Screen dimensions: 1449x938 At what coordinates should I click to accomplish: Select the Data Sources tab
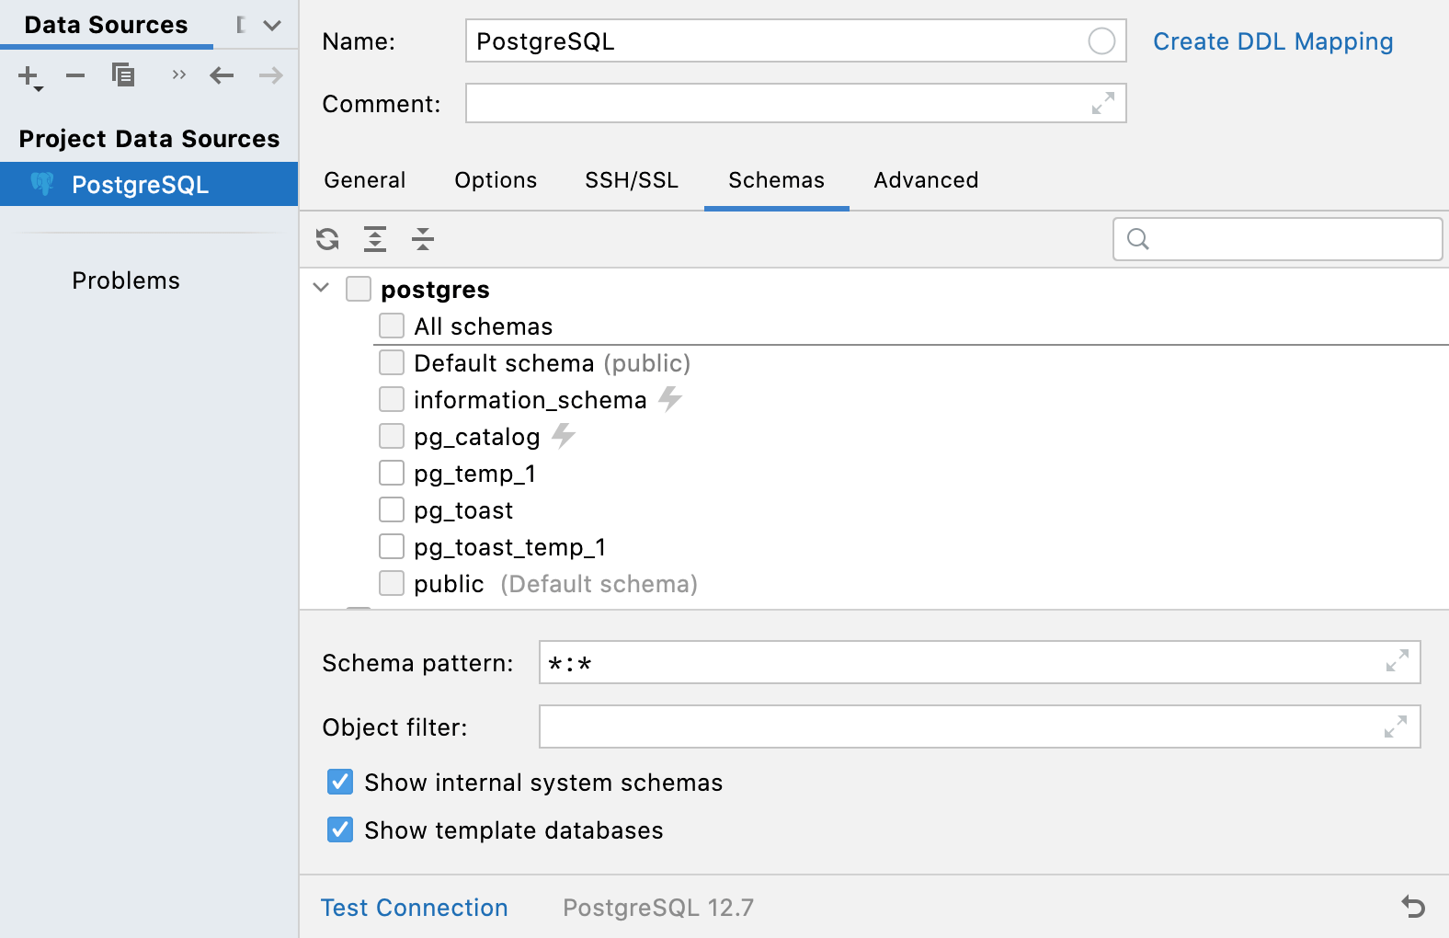[106, 25]
